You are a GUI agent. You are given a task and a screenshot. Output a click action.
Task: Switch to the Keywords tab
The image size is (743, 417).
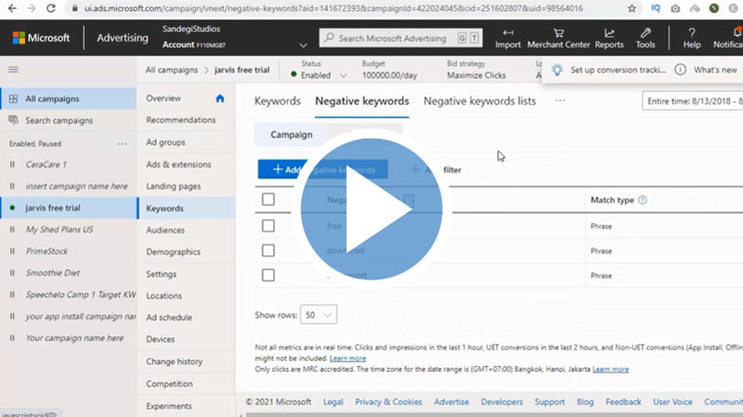[x=277, y=101]
